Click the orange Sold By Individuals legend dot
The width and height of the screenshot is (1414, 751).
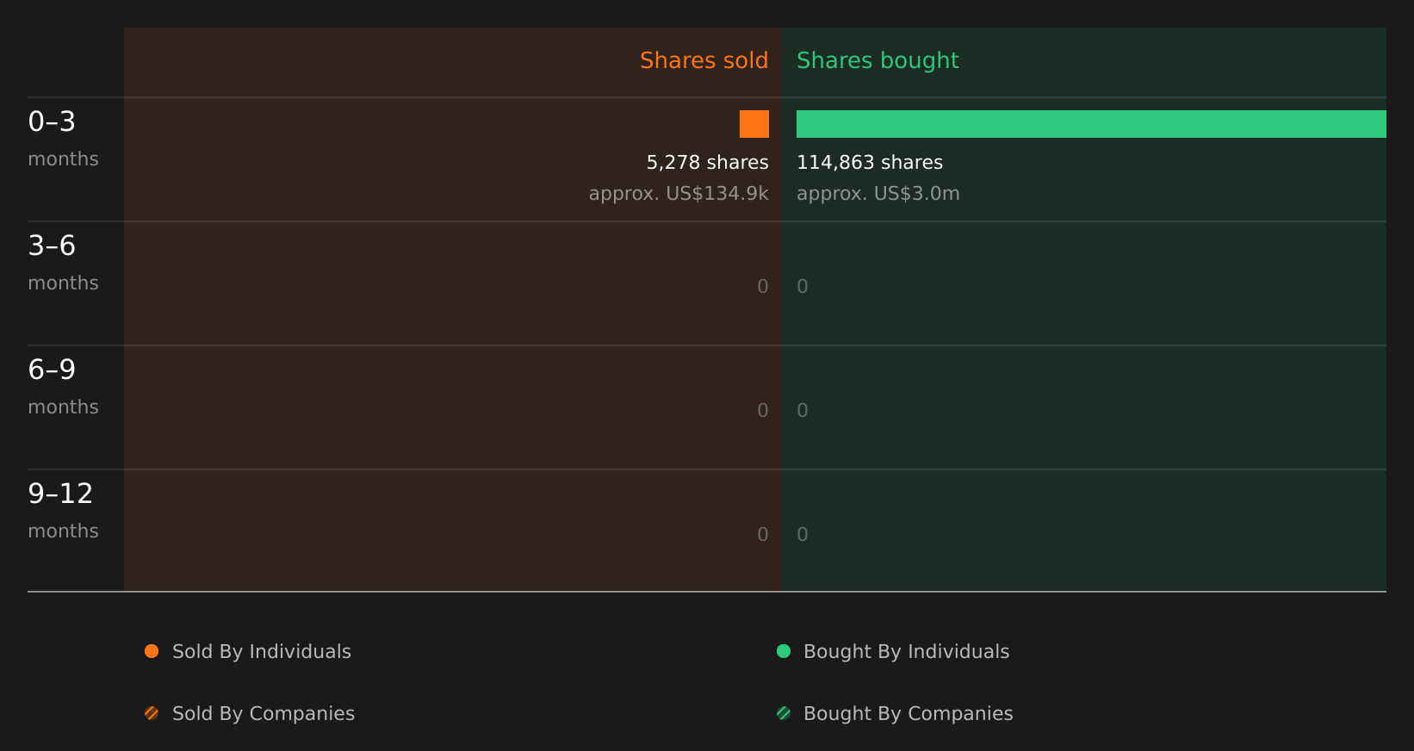pos(152,651)
